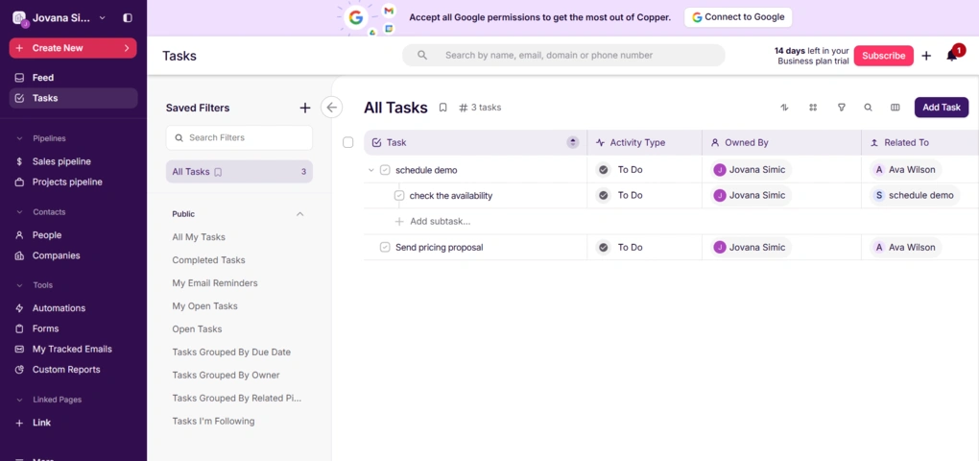Select the All Tasks saved filter
This screenshot has height=461, width=979.
pyautogui.click(x=239, y=172)
